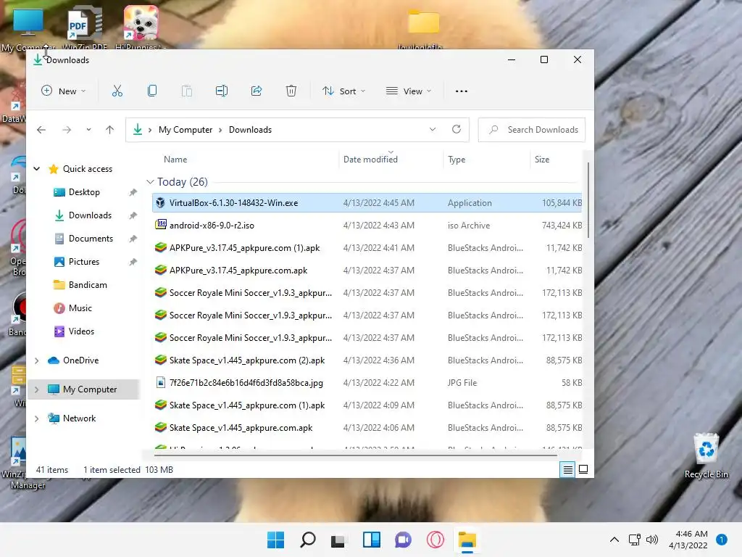Go up one folder level arrow
The height and width of the screenshot is (557, 742).
110,130
